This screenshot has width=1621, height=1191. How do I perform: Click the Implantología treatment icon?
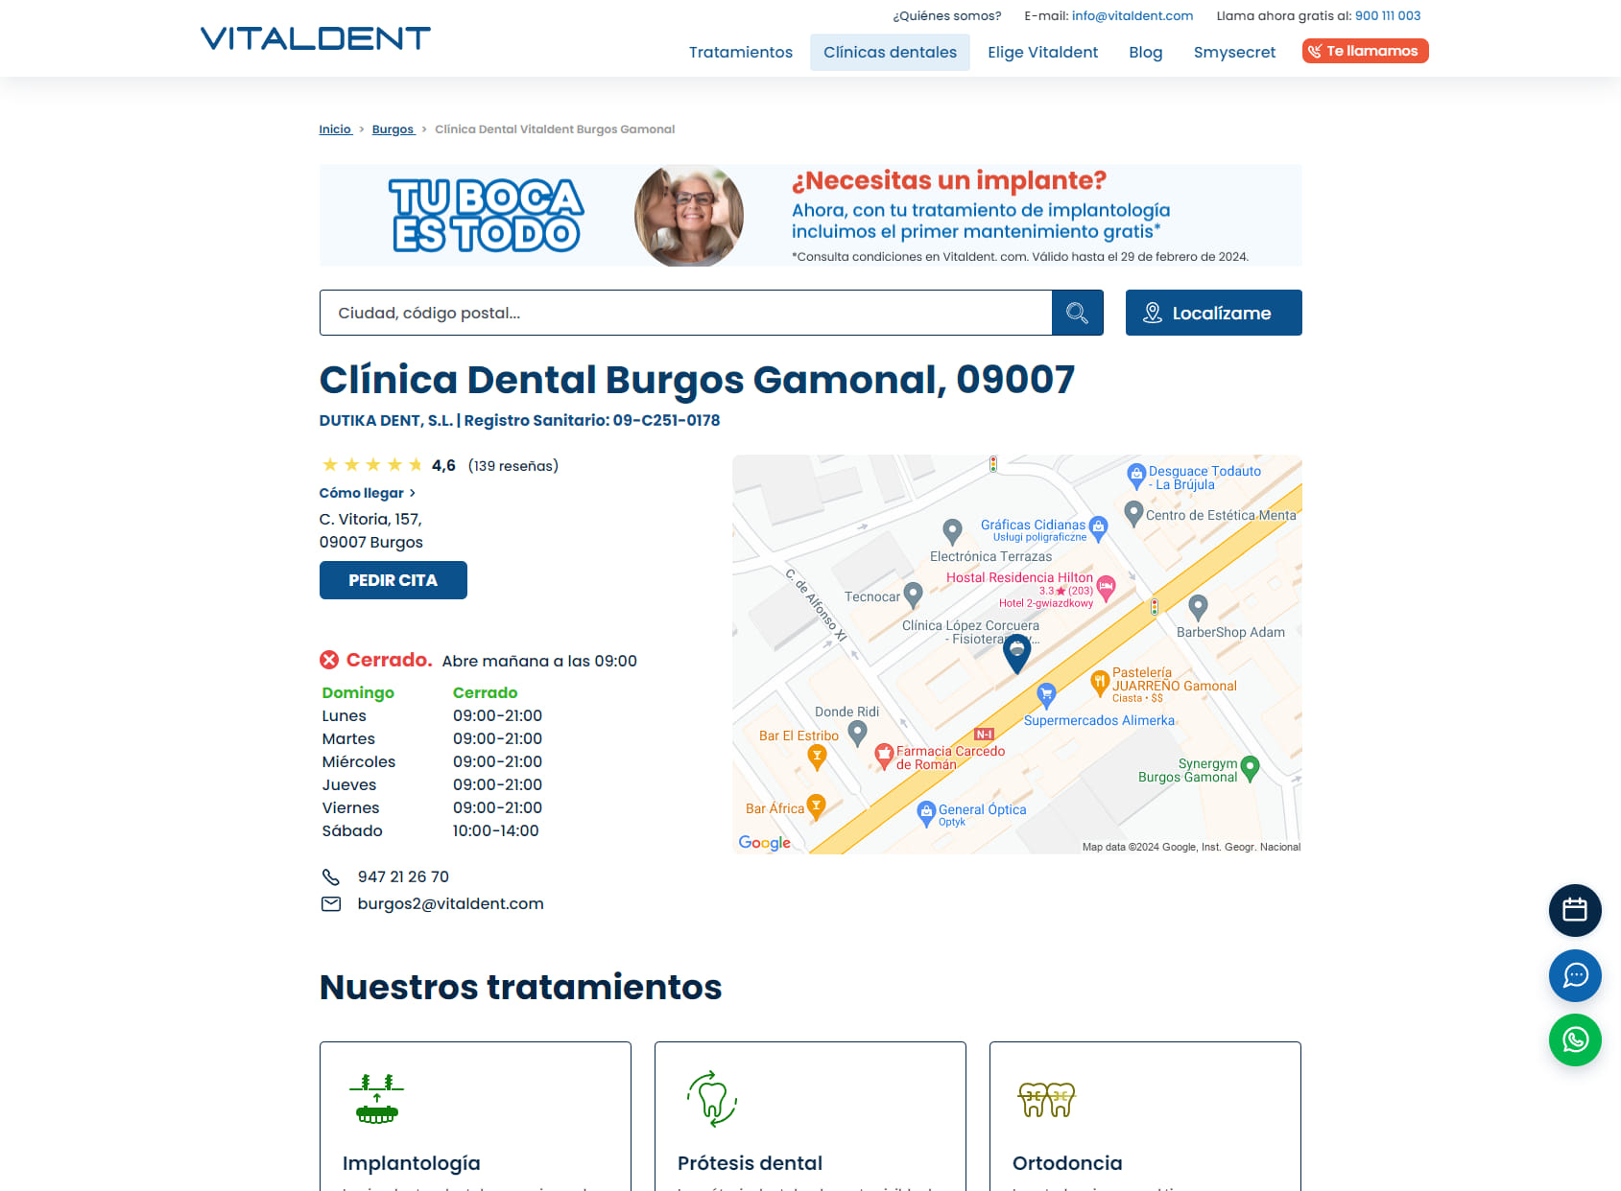pyautogui.click(x=376, y=1098)
